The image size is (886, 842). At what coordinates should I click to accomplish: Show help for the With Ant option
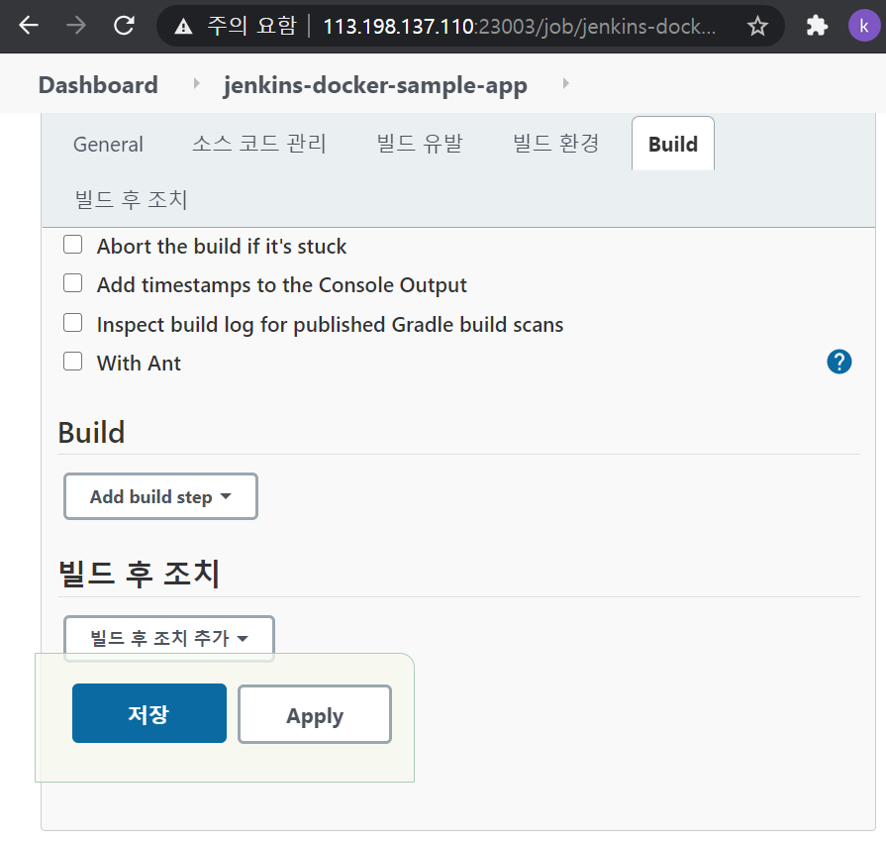click(839, 362)
